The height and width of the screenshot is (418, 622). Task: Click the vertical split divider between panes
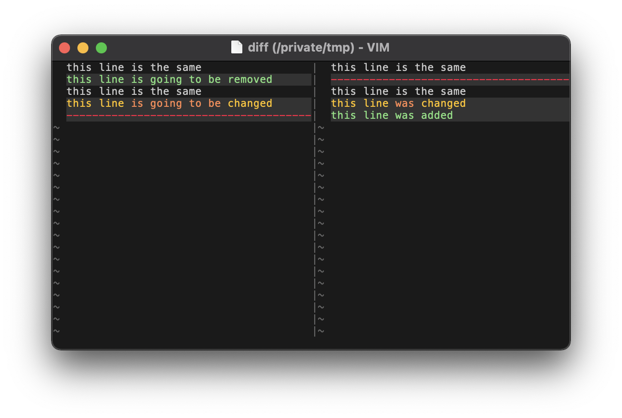pyautogui.click(x=315, y=184)
